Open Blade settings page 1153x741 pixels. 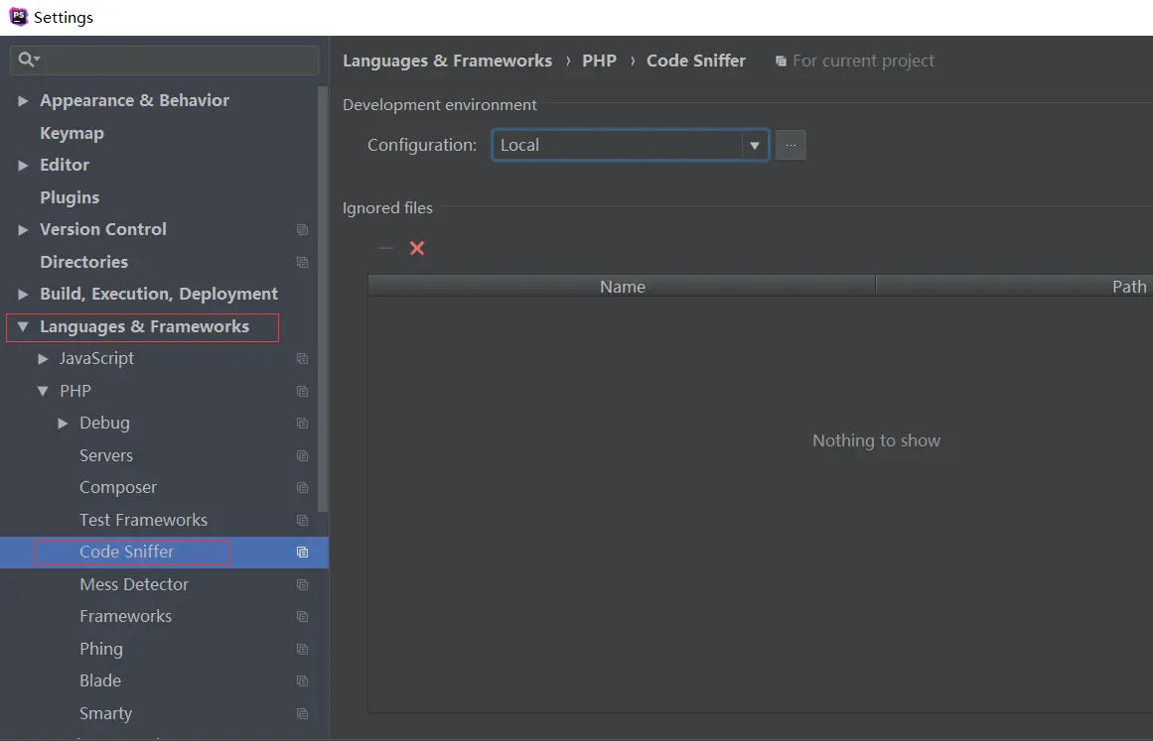tap(100, 680)
